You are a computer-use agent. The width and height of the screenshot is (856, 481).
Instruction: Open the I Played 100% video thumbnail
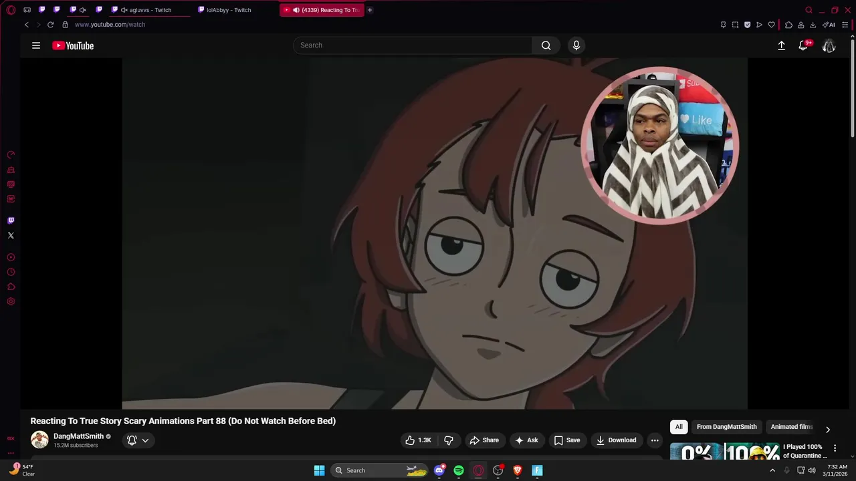tap(725, 452)
